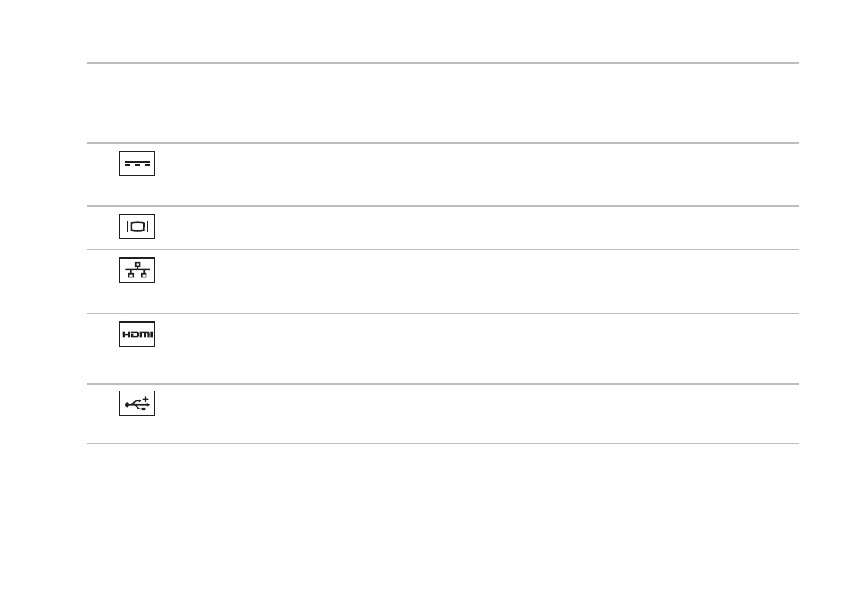Click the bottom-right node of the network icon
Screen dimensions: 856x607
144,275
